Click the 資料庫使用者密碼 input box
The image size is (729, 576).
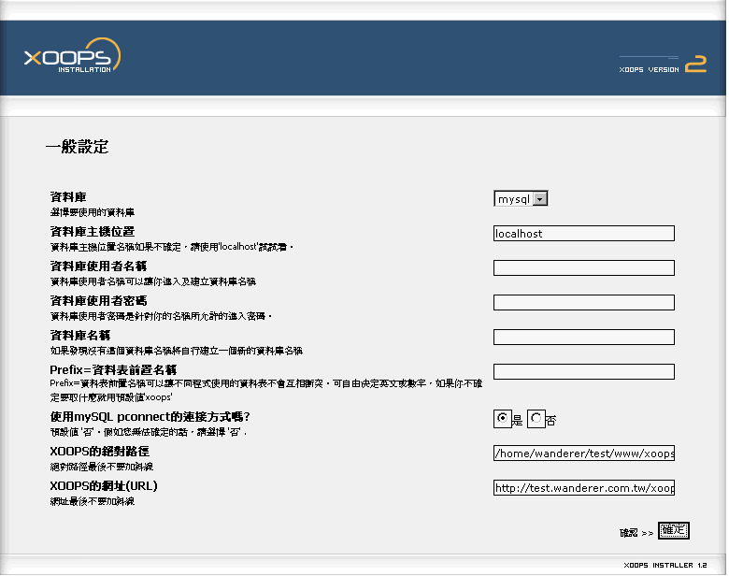(x=583, y=303)
